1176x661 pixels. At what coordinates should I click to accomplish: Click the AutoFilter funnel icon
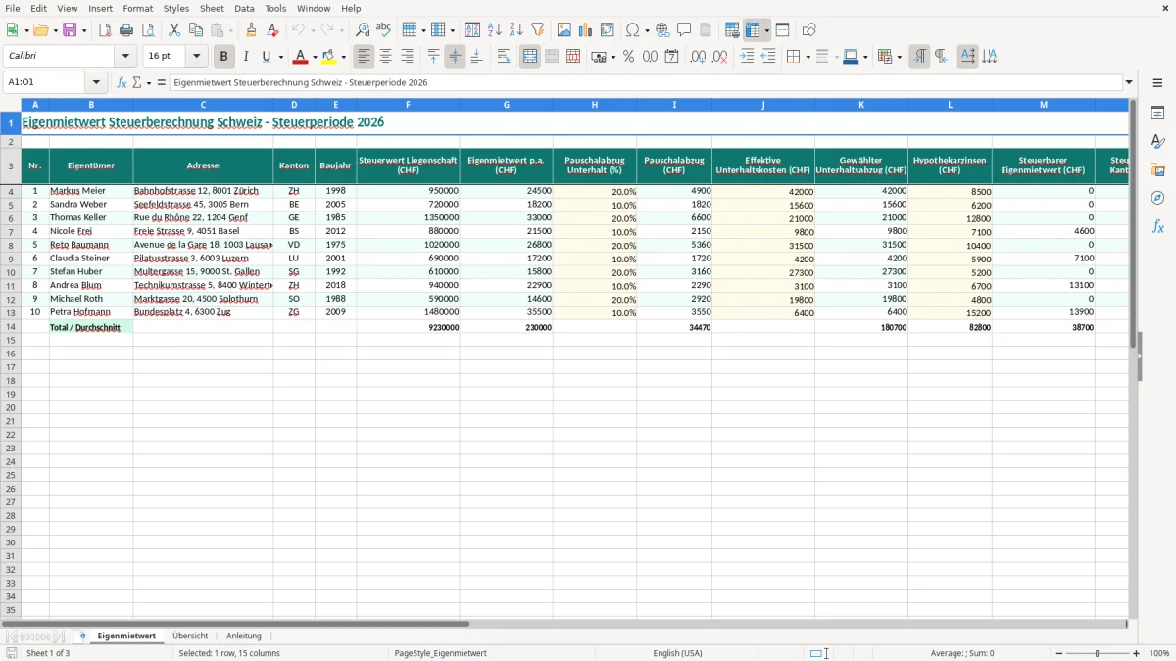(538, 30)
